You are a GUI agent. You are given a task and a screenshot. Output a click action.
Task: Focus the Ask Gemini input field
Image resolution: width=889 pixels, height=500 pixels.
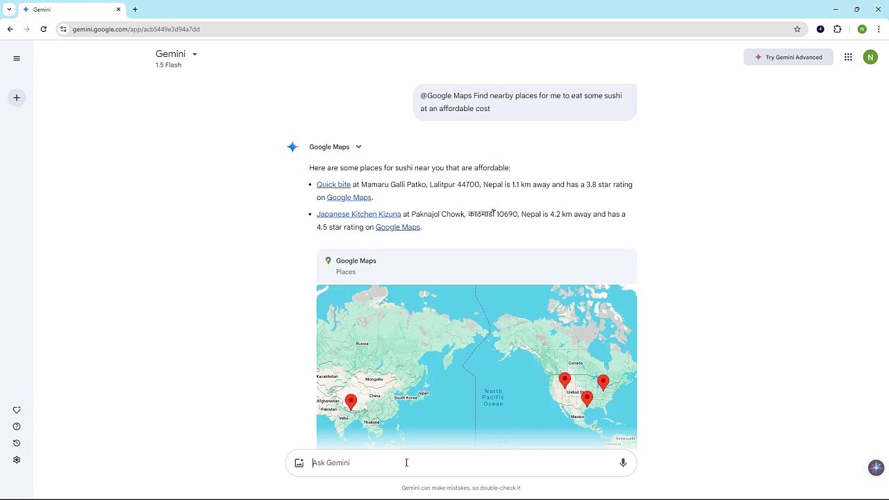tap(461, 463)
